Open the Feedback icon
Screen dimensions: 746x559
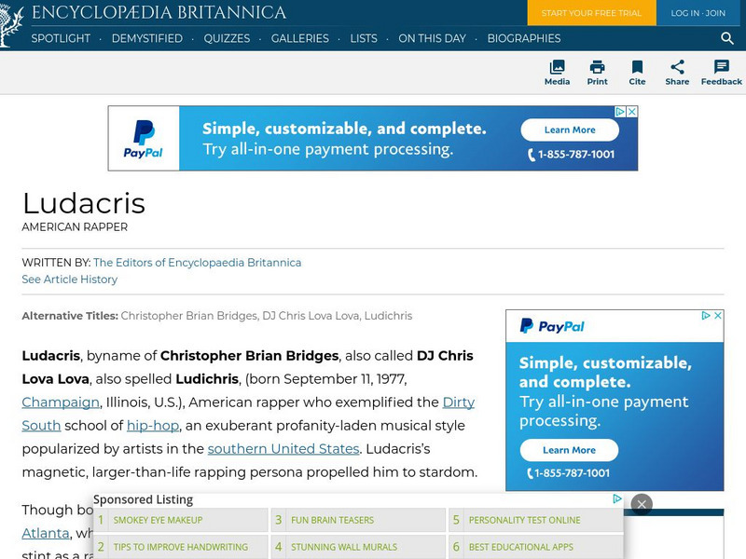pos(721,73)
